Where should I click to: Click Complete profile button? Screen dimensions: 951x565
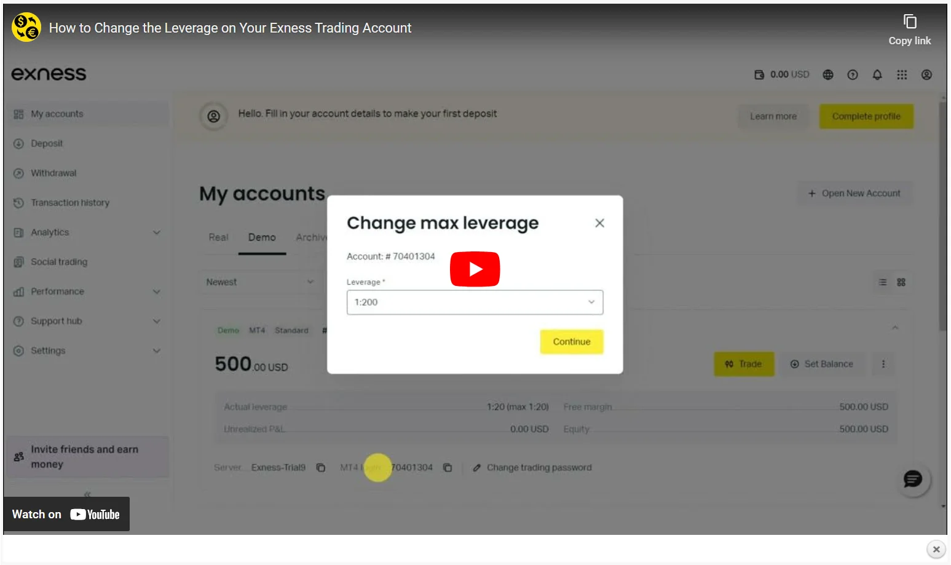click(x=866, y=116)
